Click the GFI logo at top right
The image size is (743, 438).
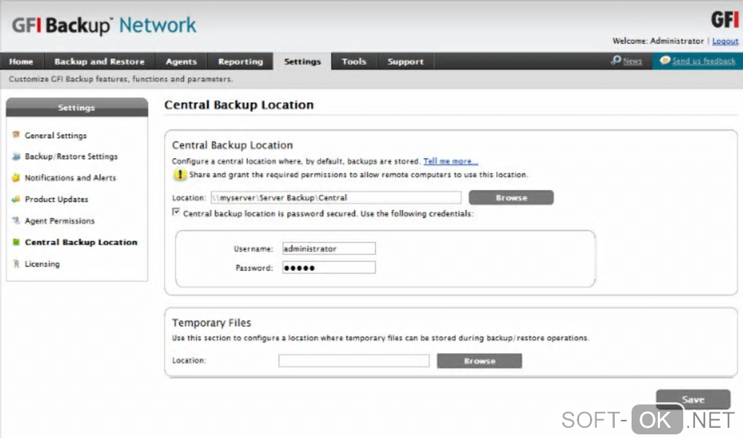point(725,20)
